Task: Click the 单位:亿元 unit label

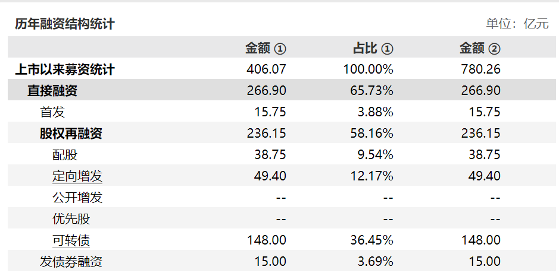Action: (x=517, y=24)
